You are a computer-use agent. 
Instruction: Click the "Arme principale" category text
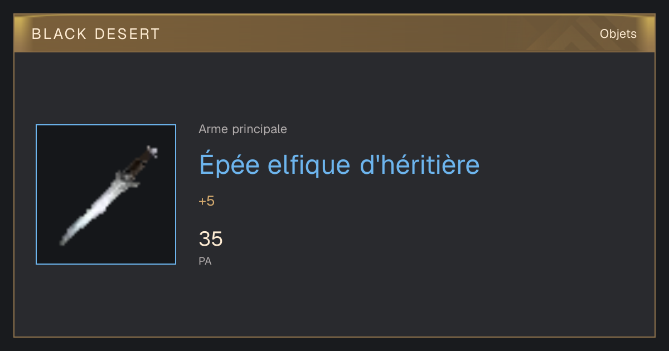click(243, 129)
